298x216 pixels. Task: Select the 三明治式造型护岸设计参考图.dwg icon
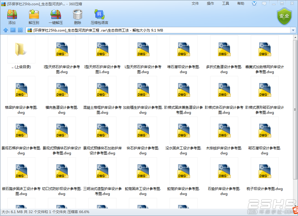102,171
